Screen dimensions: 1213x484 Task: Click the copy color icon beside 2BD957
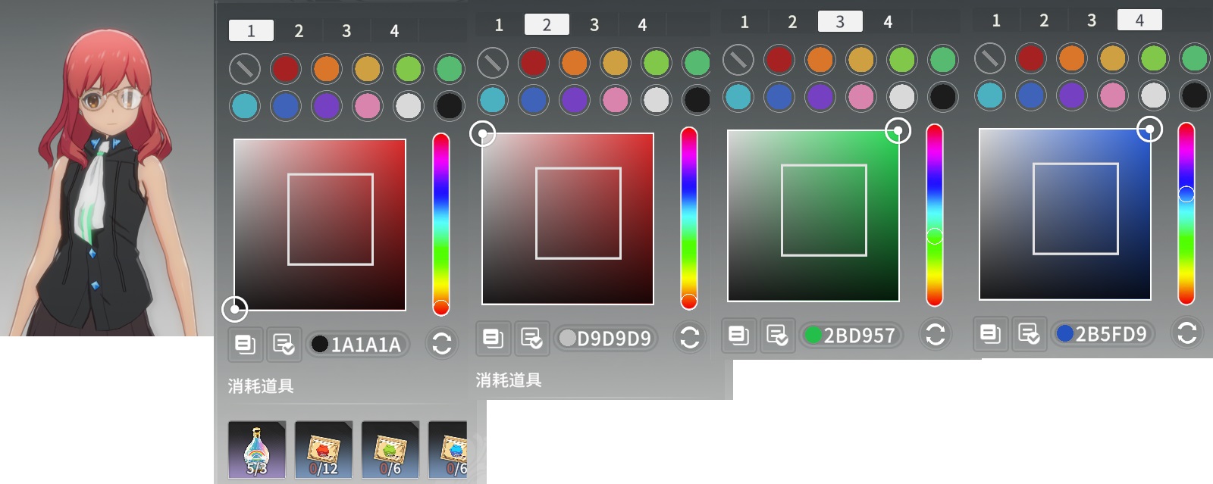pos(739,335)
